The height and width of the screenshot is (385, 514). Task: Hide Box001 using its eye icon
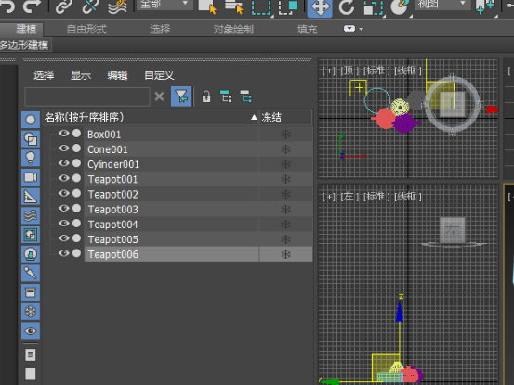coord(63,134)
